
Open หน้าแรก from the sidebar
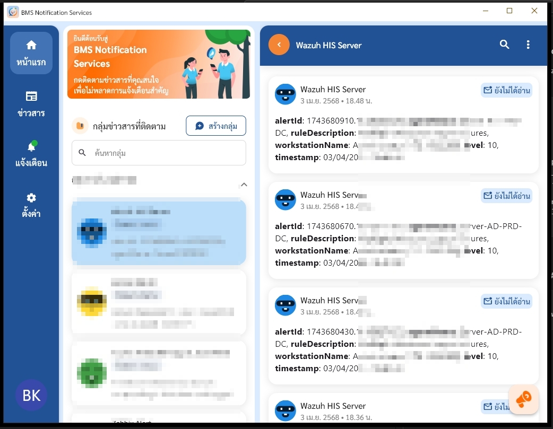coord(31,52)
